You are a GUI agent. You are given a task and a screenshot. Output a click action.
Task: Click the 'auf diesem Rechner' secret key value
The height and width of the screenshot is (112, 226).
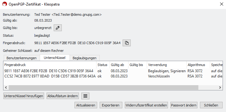(49, 51)
